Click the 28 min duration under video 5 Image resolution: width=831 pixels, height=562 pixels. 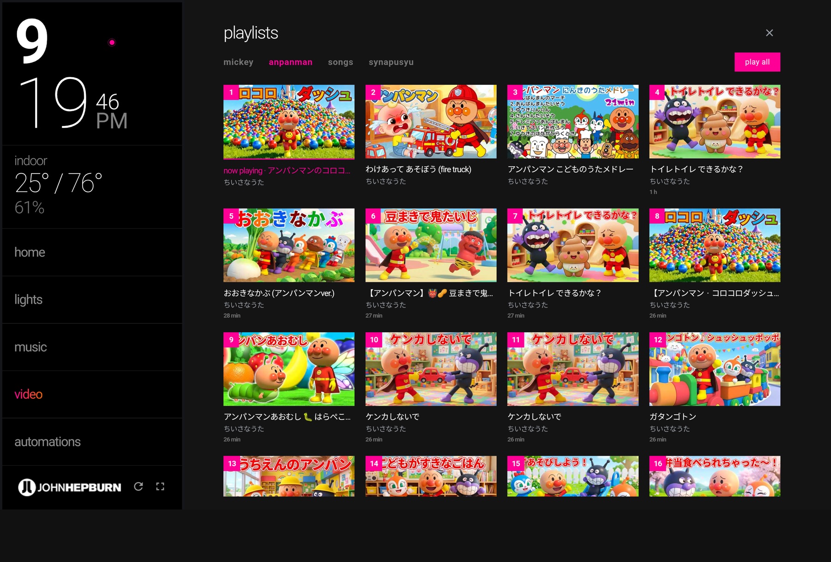point(232,316)
